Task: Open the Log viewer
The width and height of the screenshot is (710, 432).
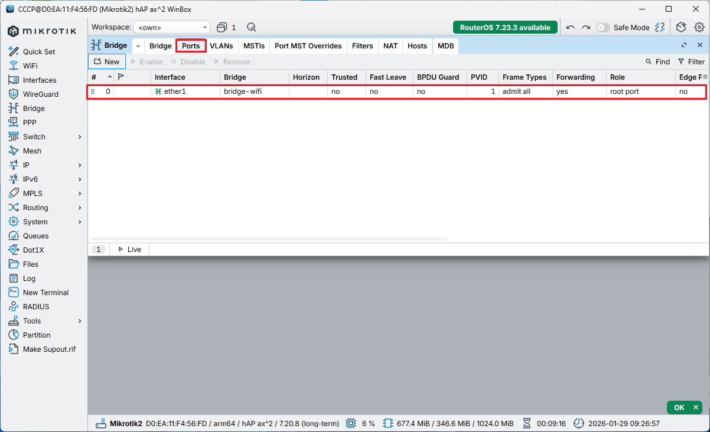Action: 29,278
